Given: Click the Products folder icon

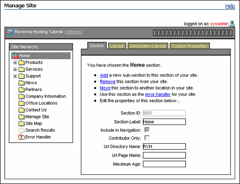Looking at the screenshot, I should pyautogui.click(x=21, y=62).
